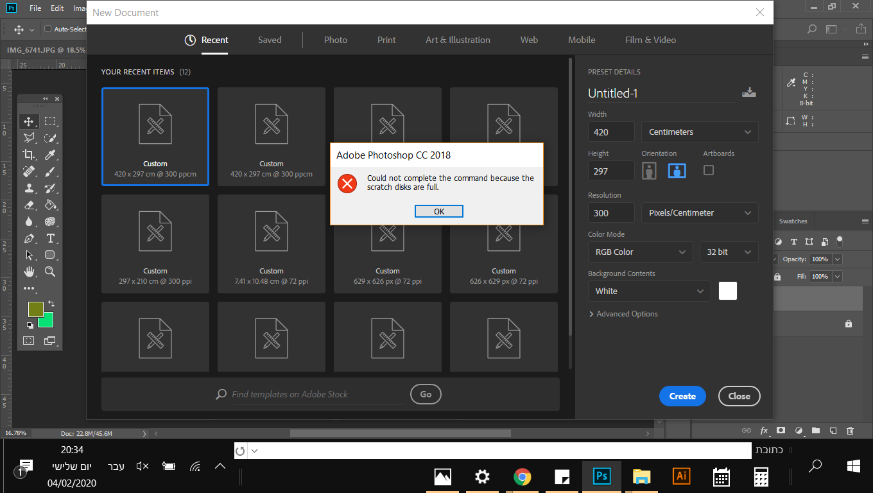Select the Polygonal Lasso tool
The width and height of the screenshot is (873, 493).
pos(28,138)
